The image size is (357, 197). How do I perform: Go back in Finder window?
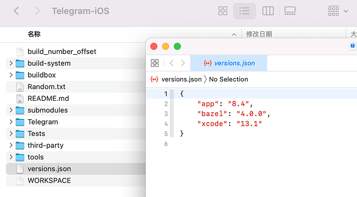[x=17, y=11]
